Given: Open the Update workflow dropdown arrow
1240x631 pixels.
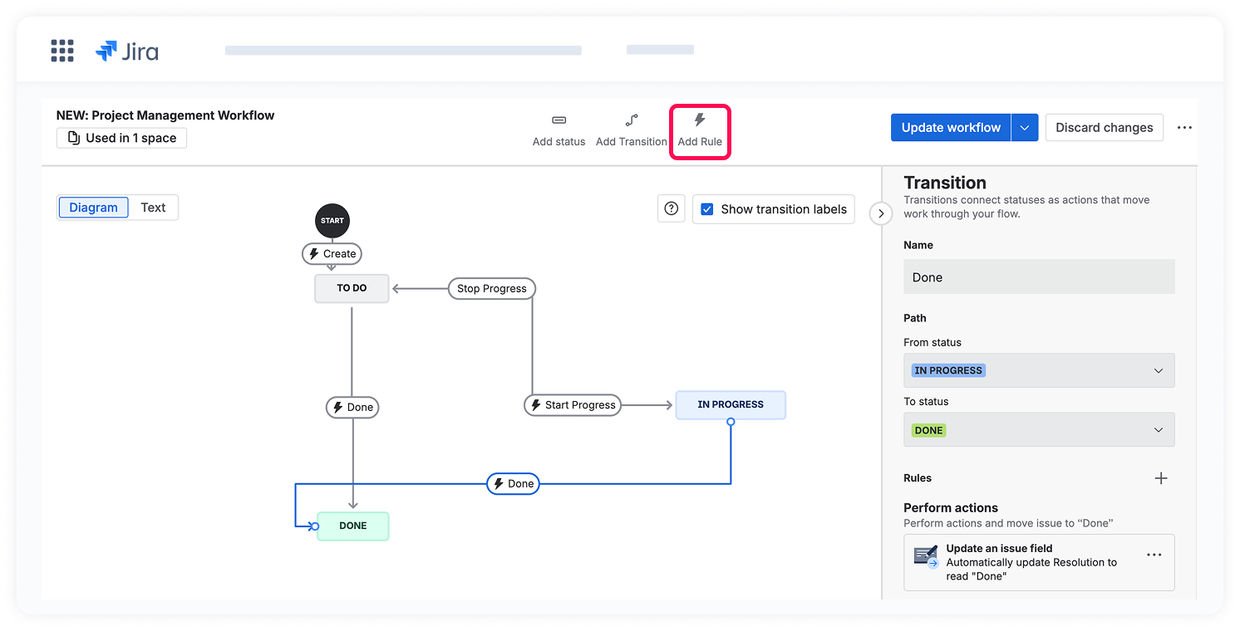Looking at the screenshot, I should (1025, 128).
